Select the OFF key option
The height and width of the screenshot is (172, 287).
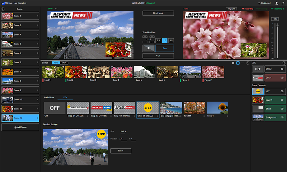point(55,108)
